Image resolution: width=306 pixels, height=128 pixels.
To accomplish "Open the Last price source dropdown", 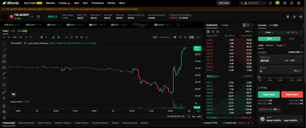I will 165,37.
